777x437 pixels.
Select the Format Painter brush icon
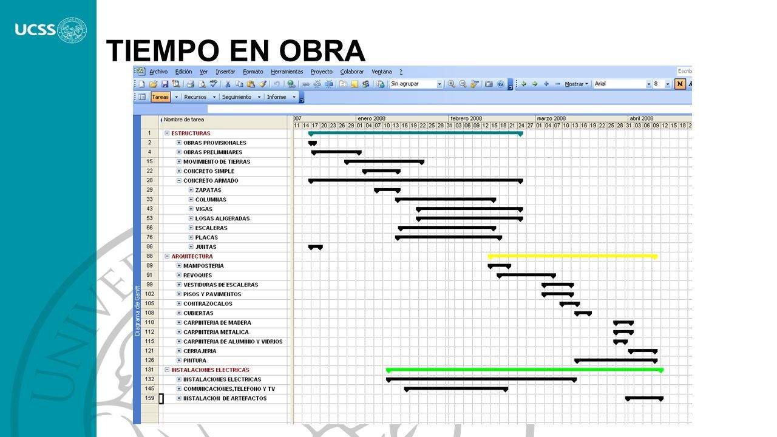262,84
